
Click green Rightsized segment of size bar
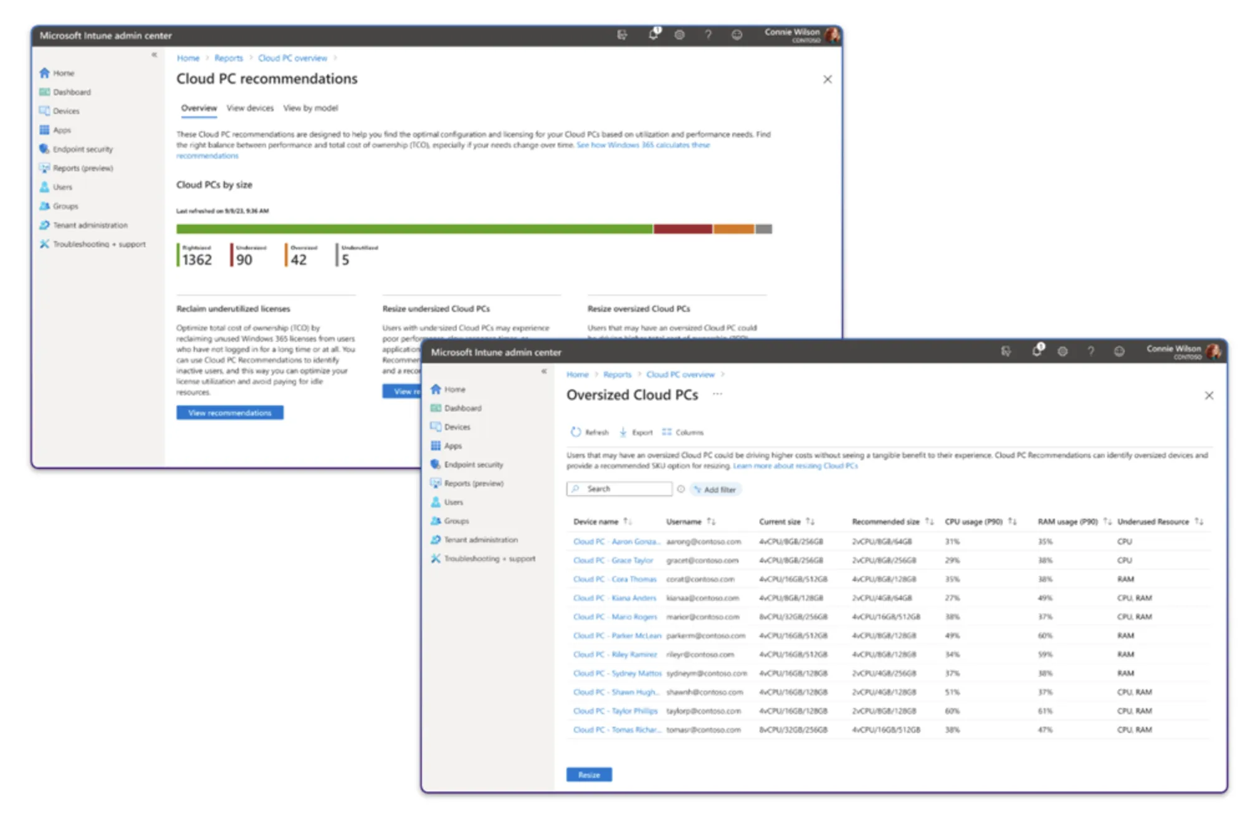coord(414,229)
